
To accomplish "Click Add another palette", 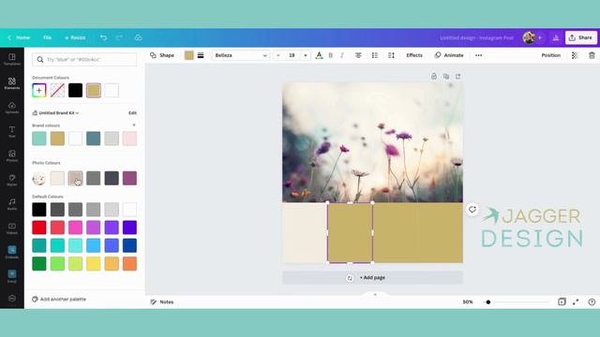I will point(59,300).
